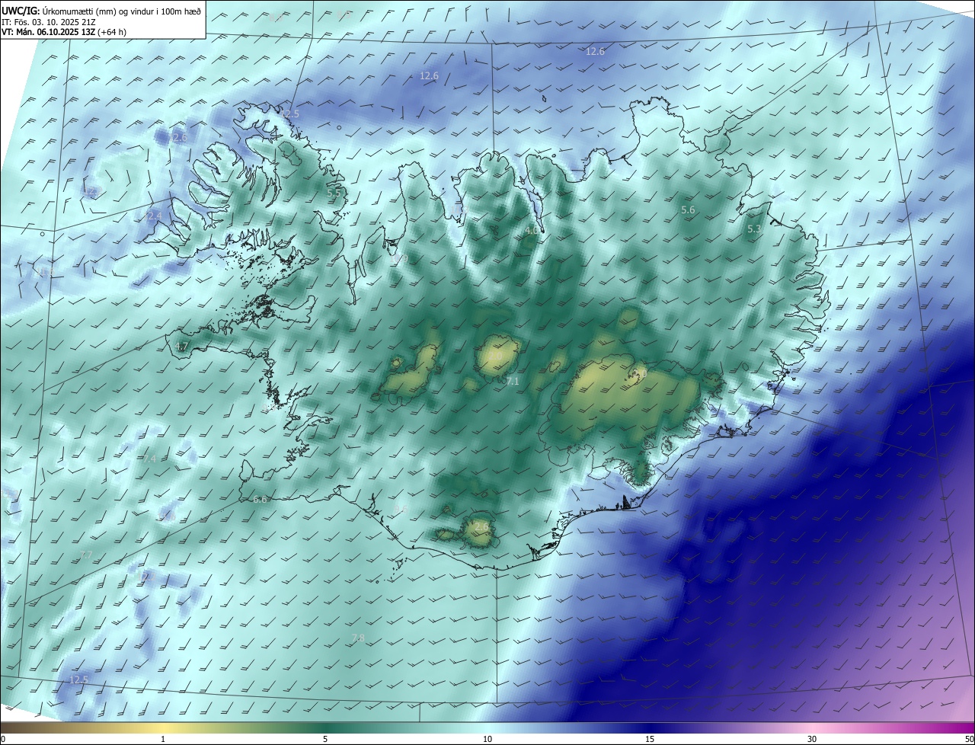This screenshot has width=975, height=745.
Task: Click the VT: Mán. 06.10.2025 13Z (+64 h) line
Action: [64, 33]
